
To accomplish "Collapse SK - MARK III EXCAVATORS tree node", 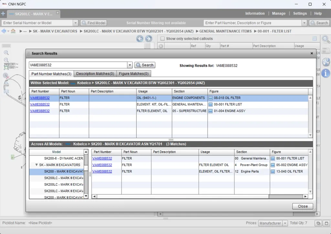I will tap(37, 165).
